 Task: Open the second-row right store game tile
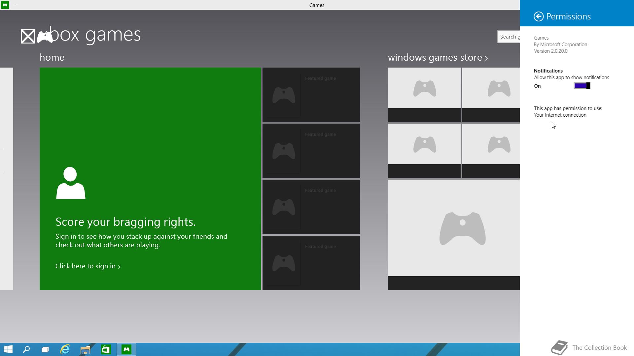pos(491,151)
